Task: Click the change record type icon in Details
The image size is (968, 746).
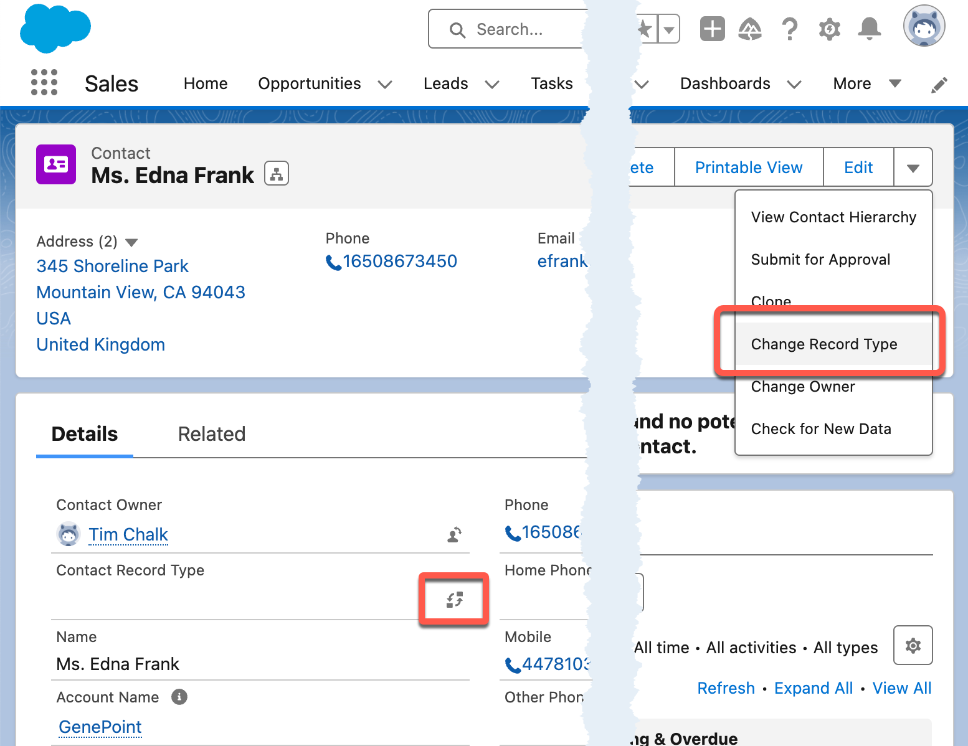Action: point(454,598)
